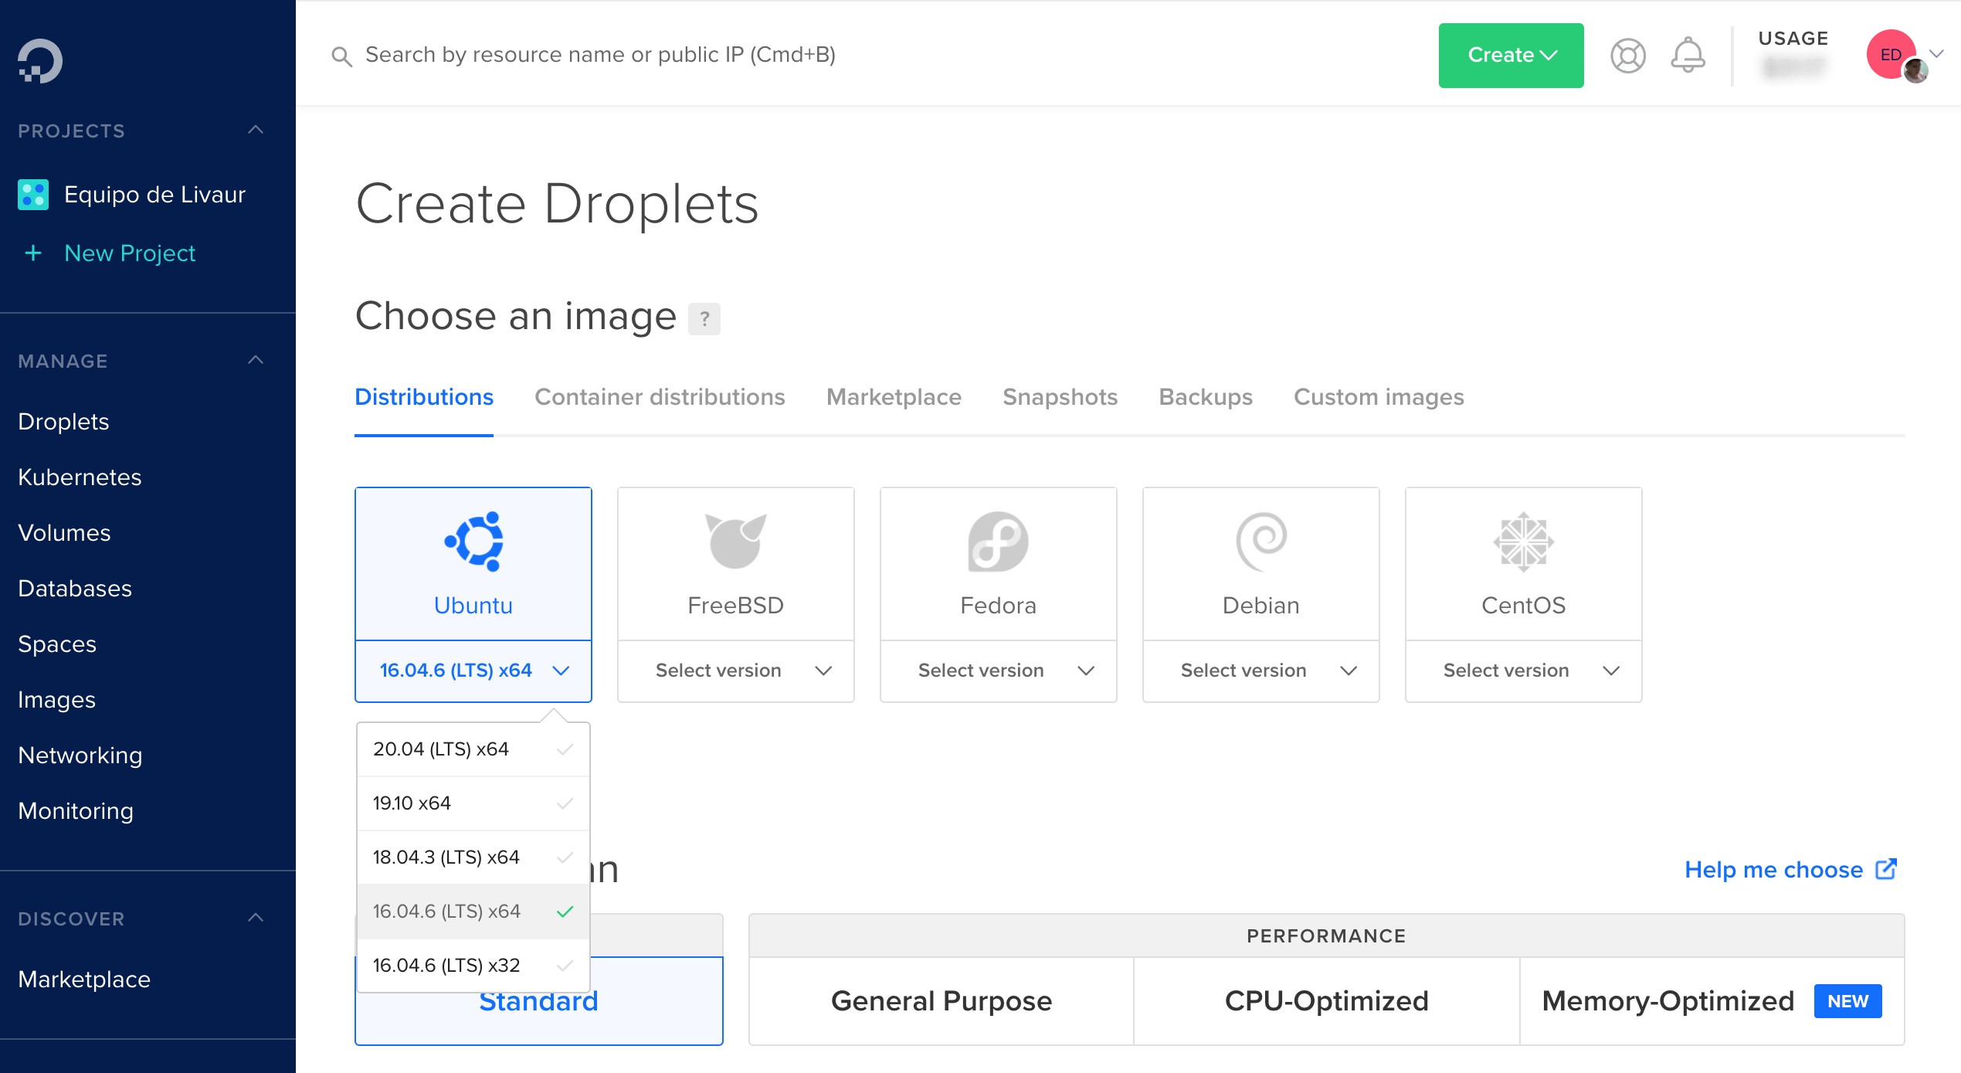Click the New Project link
The height and width of the screenshot is (1073, 1961).
(x=130, y=253)
